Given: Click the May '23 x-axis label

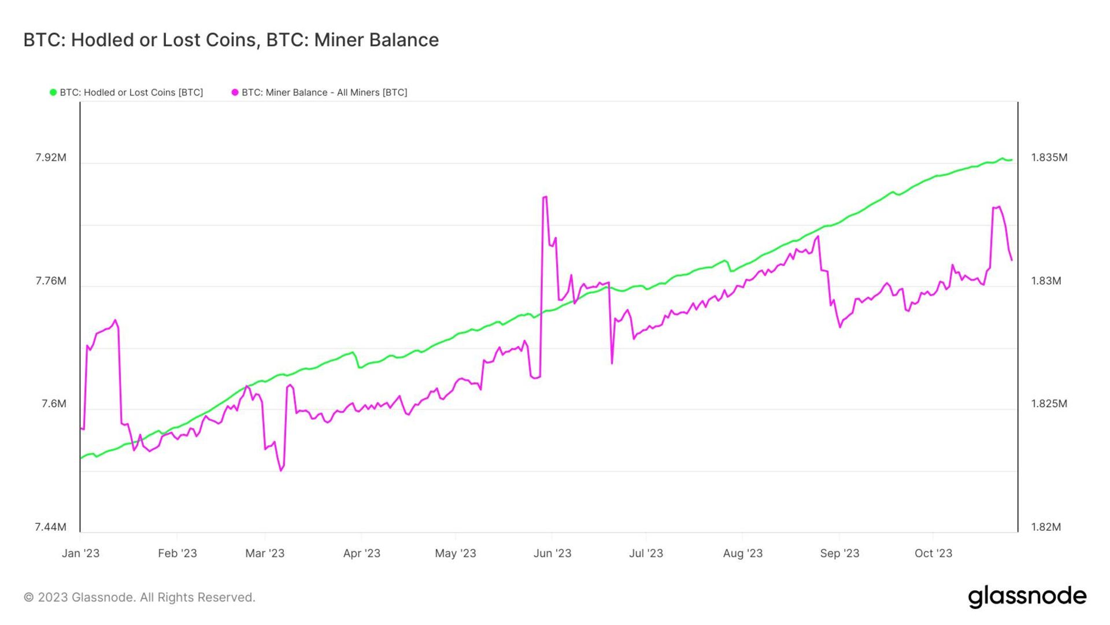Looking at the screenshot, I should 455,553.
